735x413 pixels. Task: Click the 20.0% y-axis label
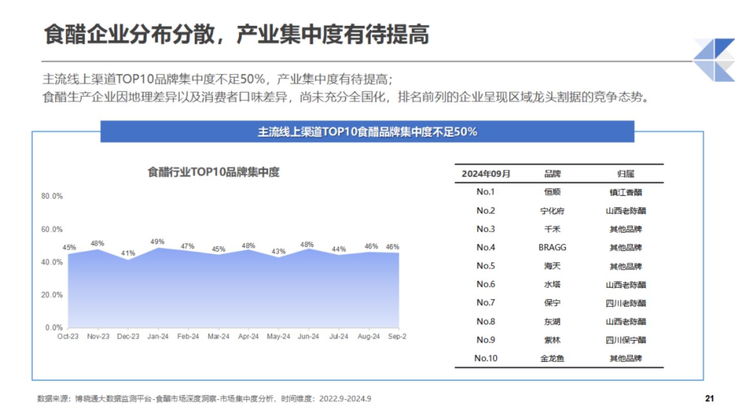52,295
